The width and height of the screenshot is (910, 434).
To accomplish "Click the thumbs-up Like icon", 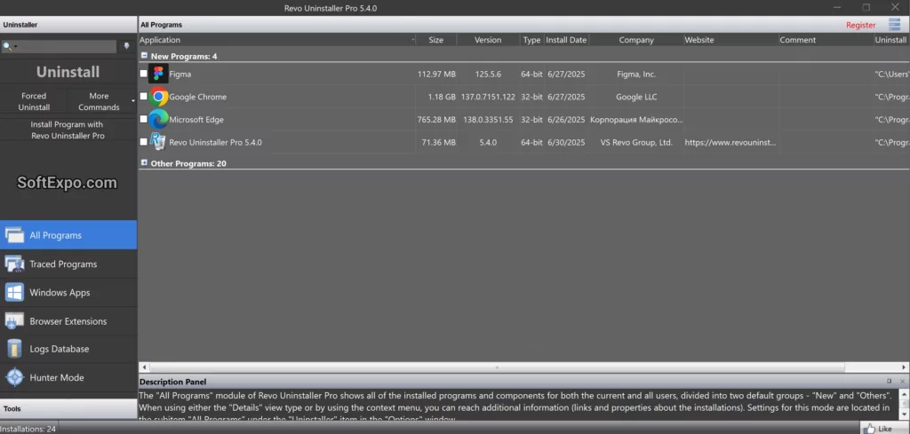I will pos(869,429).
